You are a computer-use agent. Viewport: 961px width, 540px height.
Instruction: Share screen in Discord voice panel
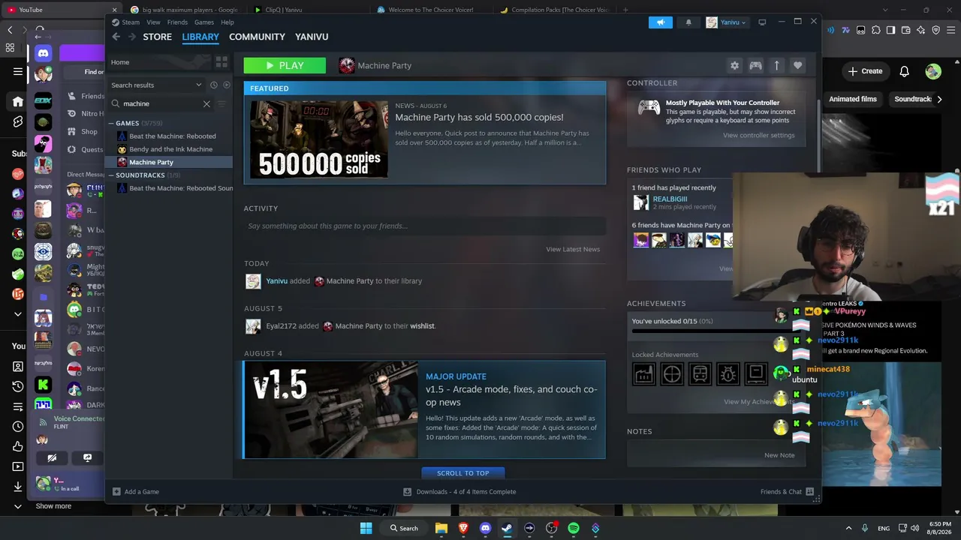(x=87, y=457)
